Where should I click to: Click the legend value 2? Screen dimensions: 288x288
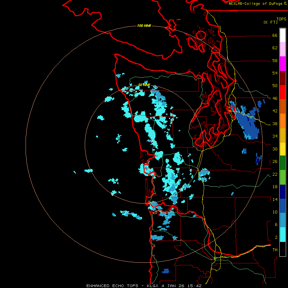coord(276,237)
